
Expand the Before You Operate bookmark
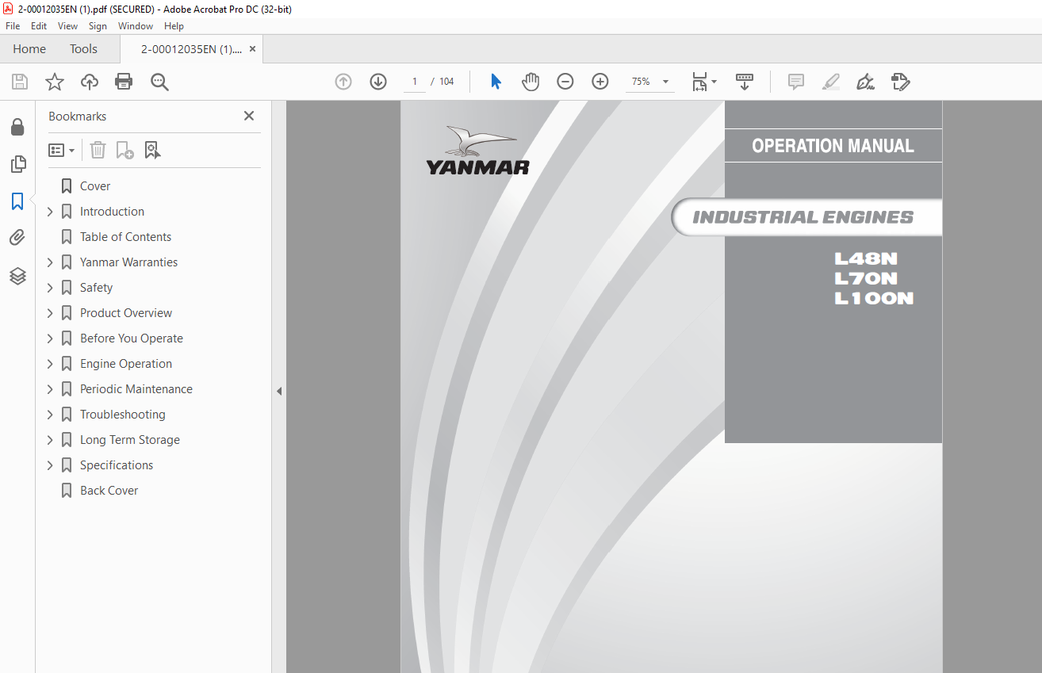coord(51,338)
